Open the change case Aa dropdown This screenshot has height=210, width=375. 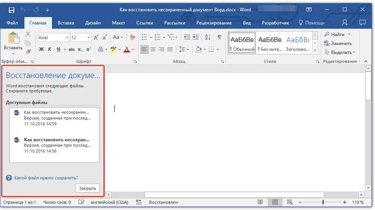click(x=118, y=37)
